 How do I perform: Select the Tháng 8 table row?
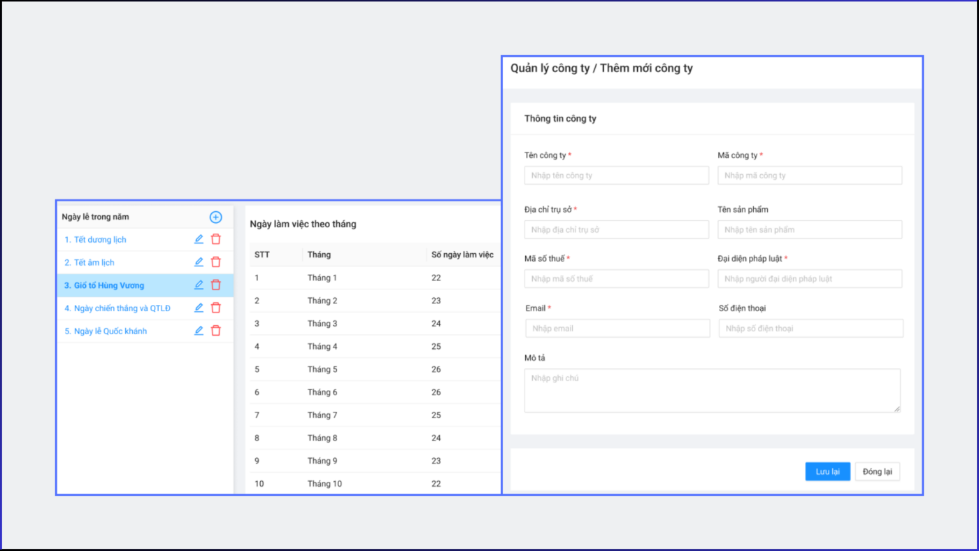click(x=376, y=438)
